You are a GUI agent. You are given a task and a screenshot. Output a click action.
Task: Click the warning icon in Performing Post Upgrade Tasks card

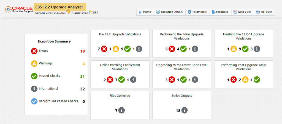pyautogui.click(x=245, y=80)
